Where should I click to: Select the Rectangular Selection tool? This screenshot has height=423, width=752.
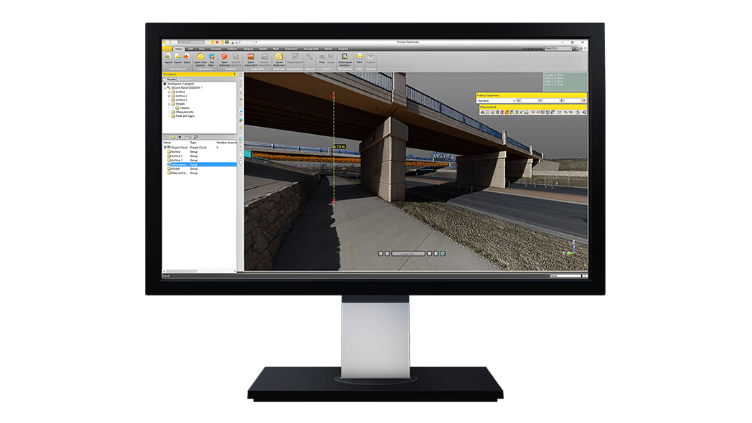click(345, 57)
